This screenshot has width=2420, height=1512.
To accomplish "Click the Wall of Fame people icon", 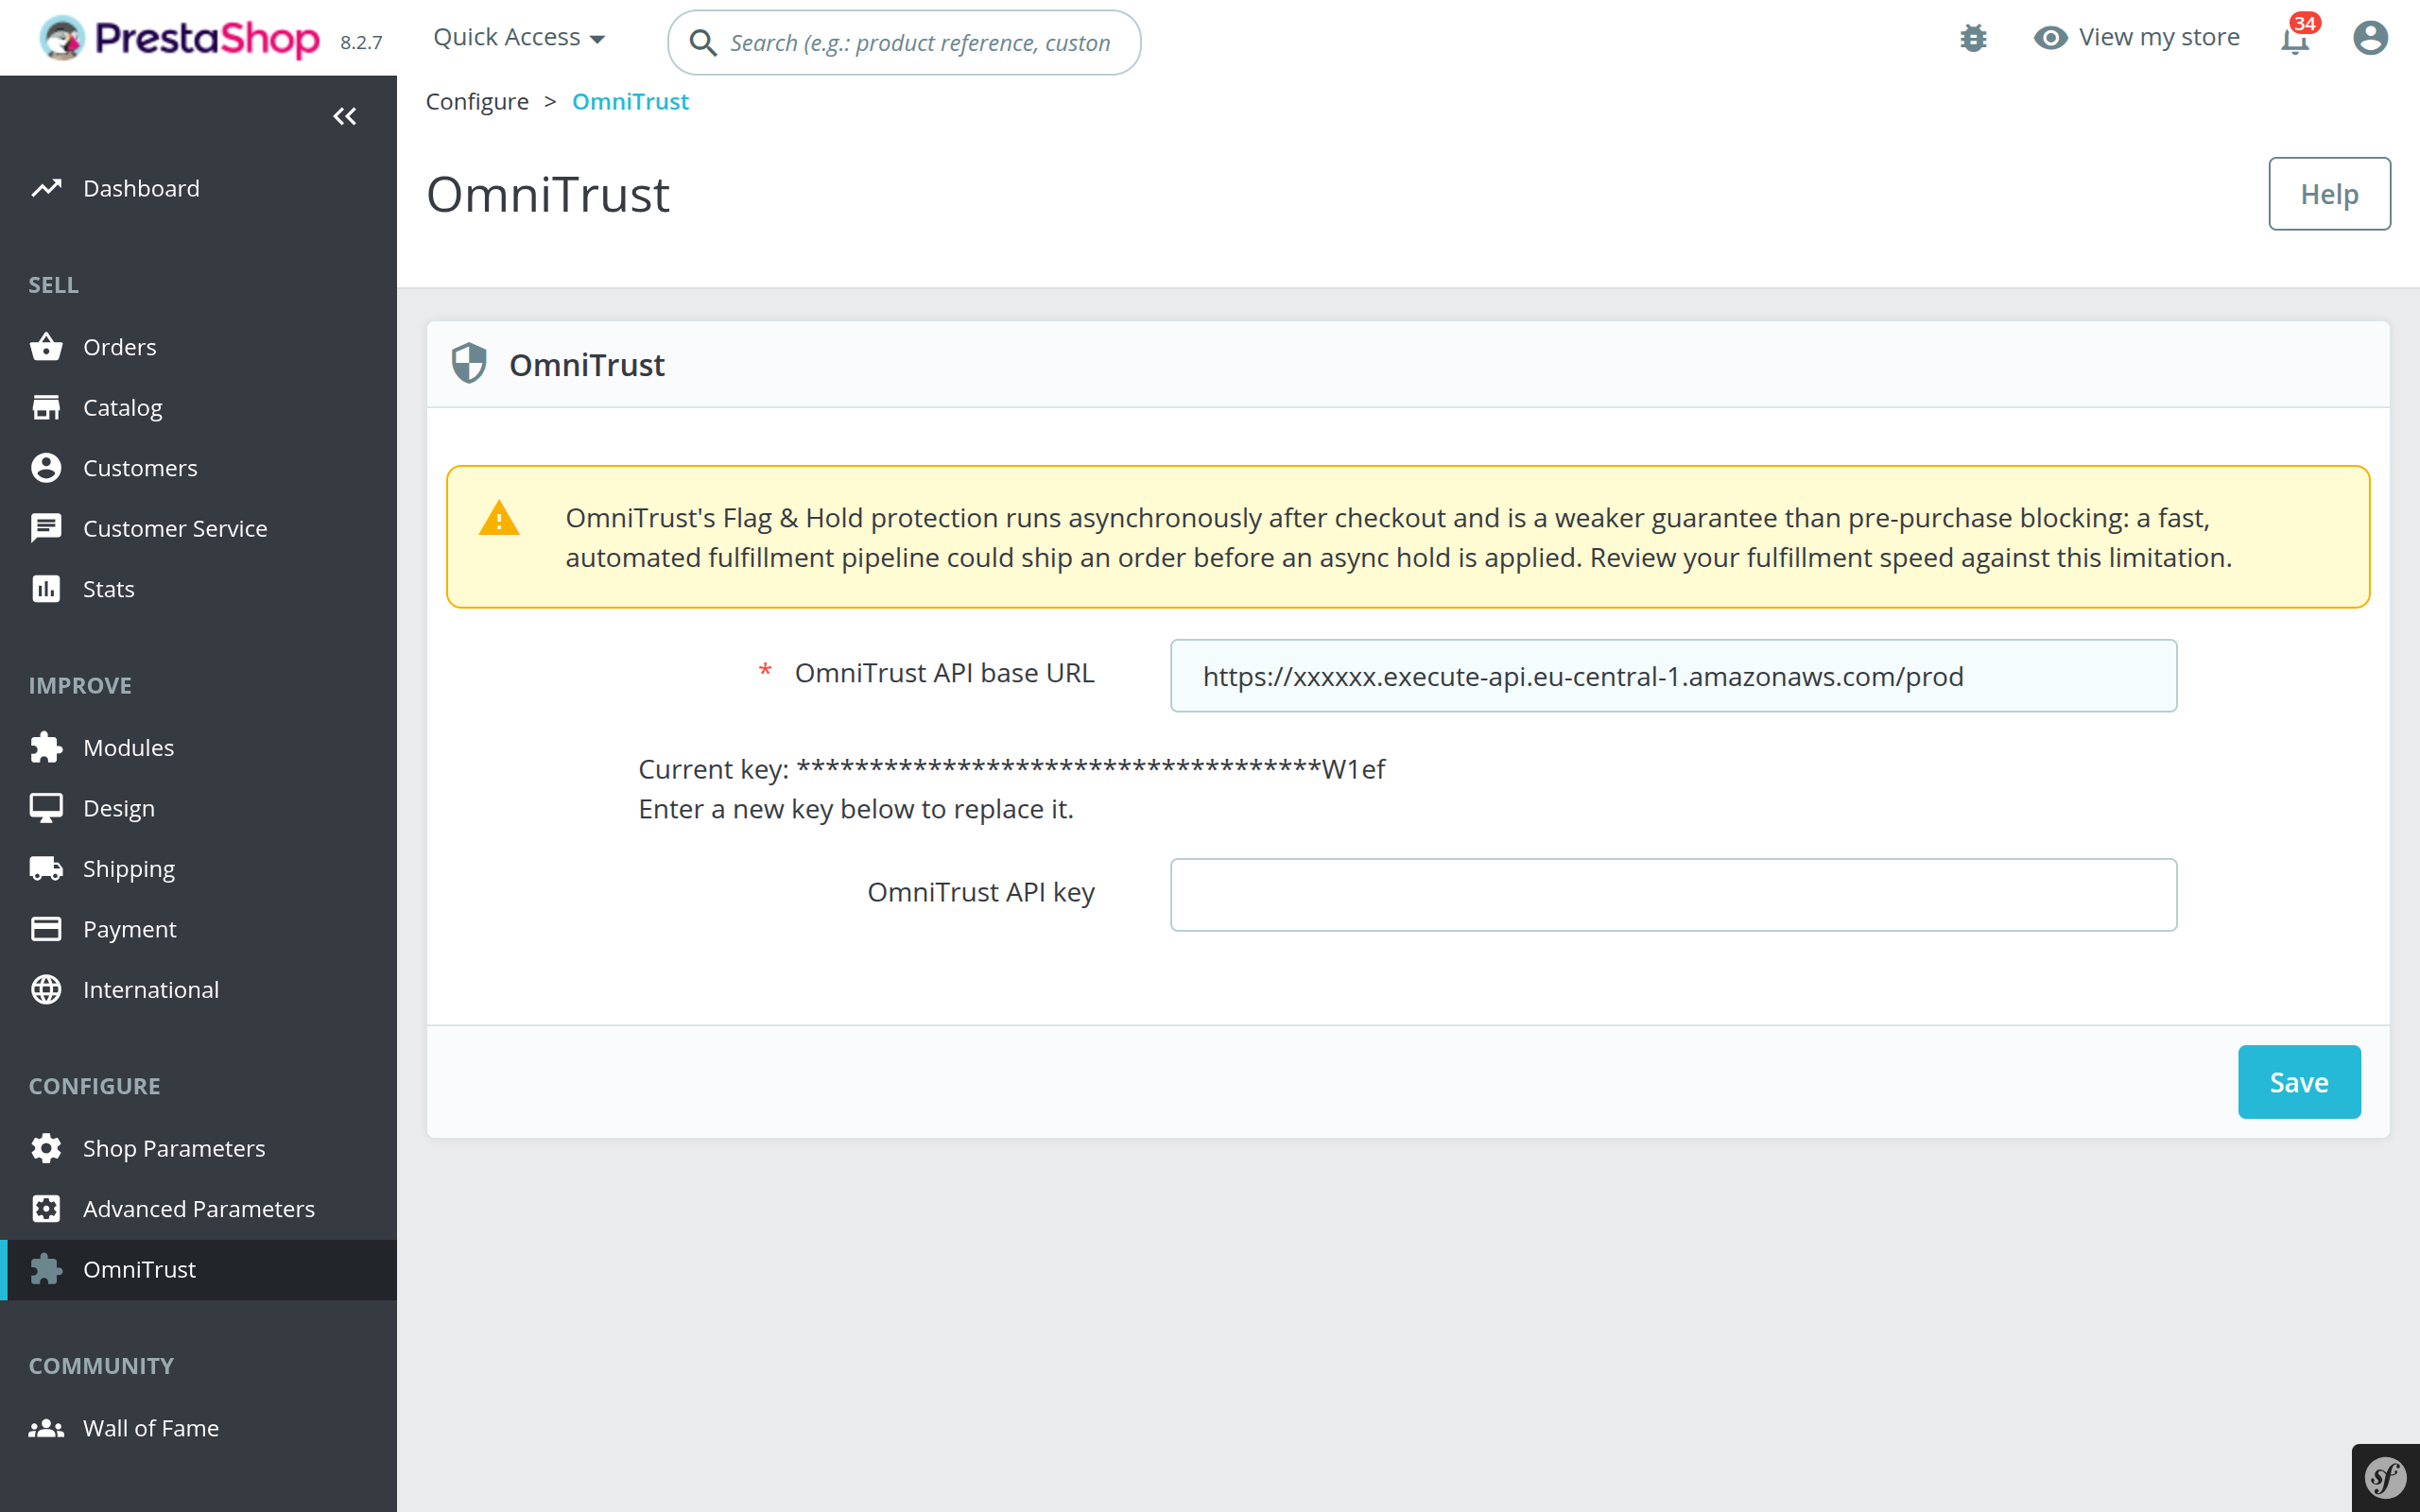I will coord(46,1428).
